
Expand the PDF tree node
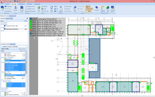point(2,31)
